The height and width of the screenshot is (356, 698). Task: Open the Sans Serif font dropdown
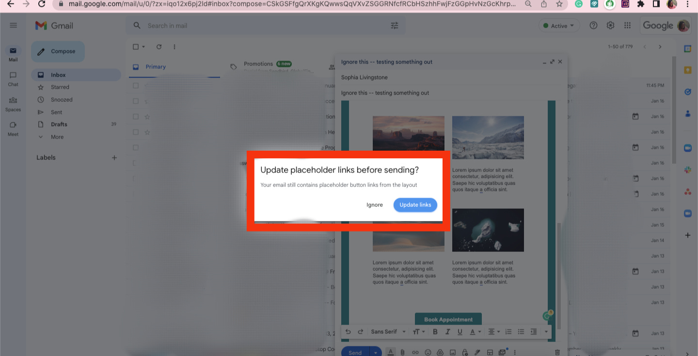pos(388,332)
